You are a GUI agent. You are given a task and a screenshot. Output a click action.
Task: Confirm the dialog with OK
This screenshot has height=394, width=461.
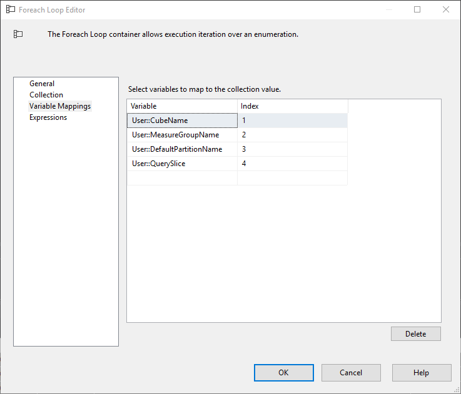tap(284, 373)
